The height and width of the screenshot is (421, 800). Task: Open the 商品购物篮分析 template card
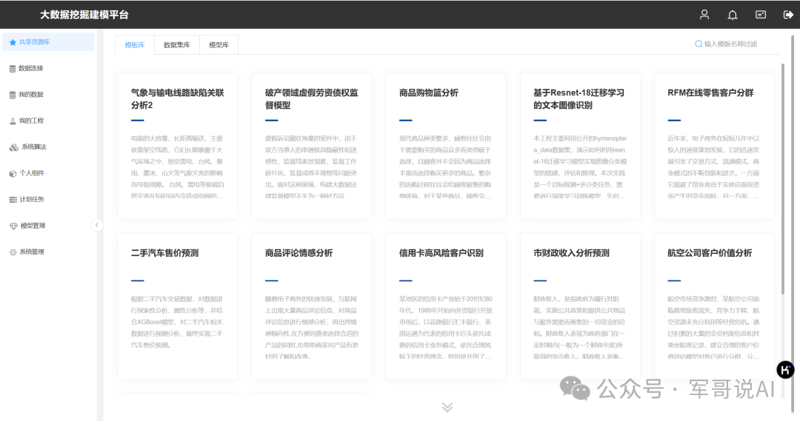(x=445, y=146)
